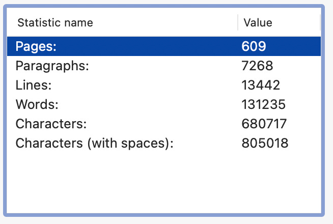
Task: Click the Paragraphs: label text
Action: tap(52, 66)
